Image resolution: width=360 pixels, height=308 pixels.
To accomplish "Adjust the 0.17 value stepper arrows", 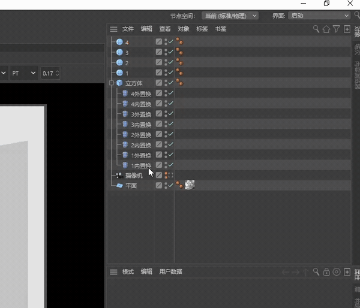I will 57,73.
